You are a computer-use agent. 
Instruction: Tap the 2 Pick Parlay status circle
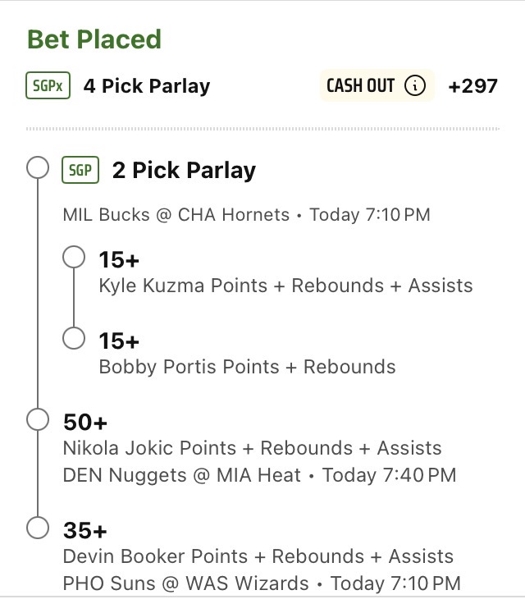pyautogui.click(x=38, y=168)
